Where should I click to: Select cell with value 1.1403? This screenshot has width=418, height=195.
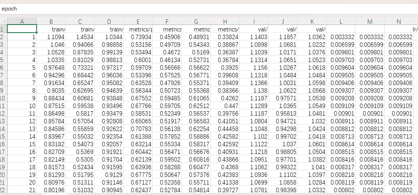[254, 37]
